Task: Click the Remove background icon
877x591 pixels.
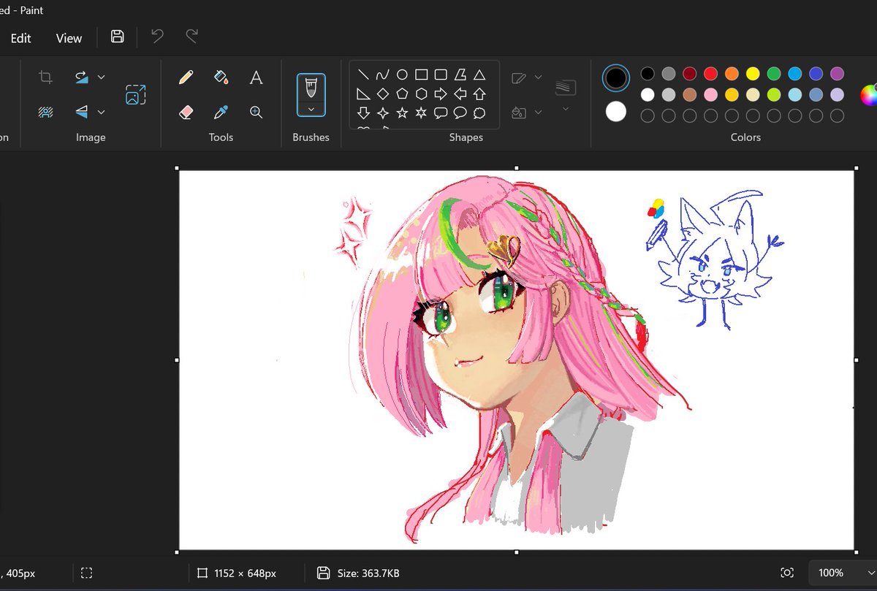Action: tap(45, 112)
